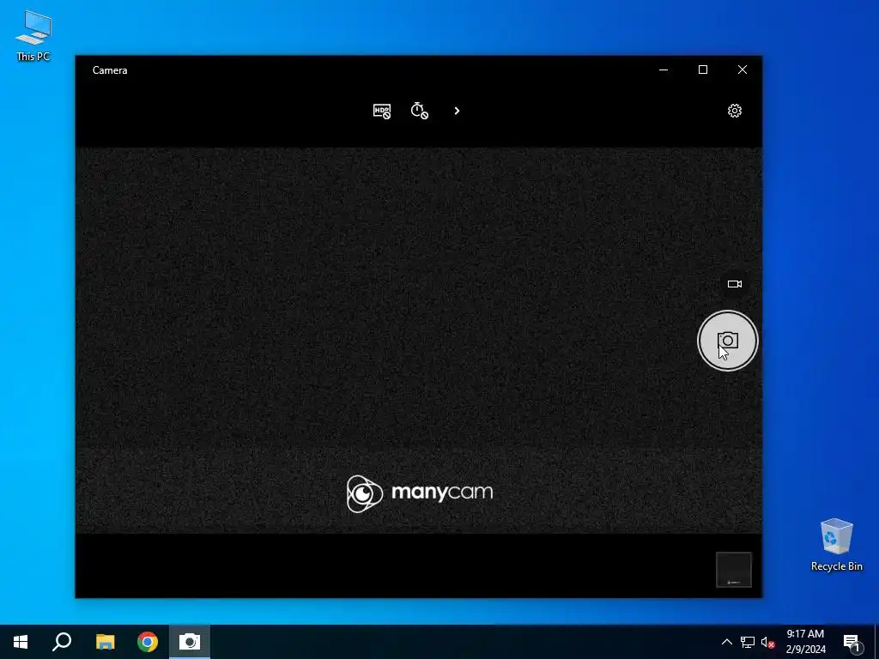This screenshot has height=659, width=879.
Task: Open muted volume tray icon
Action: [767, 642]
